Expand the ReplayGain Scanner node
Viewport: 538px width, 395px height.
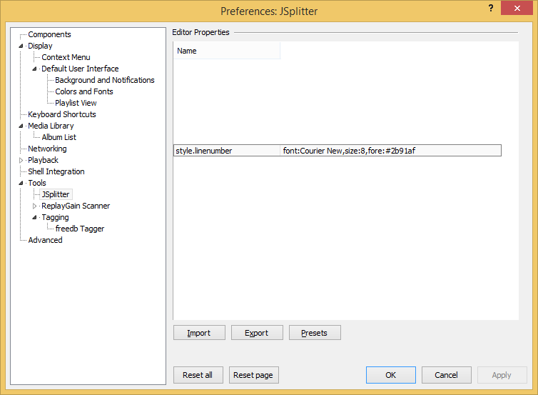pyautogui.click(x=34, y=206)
